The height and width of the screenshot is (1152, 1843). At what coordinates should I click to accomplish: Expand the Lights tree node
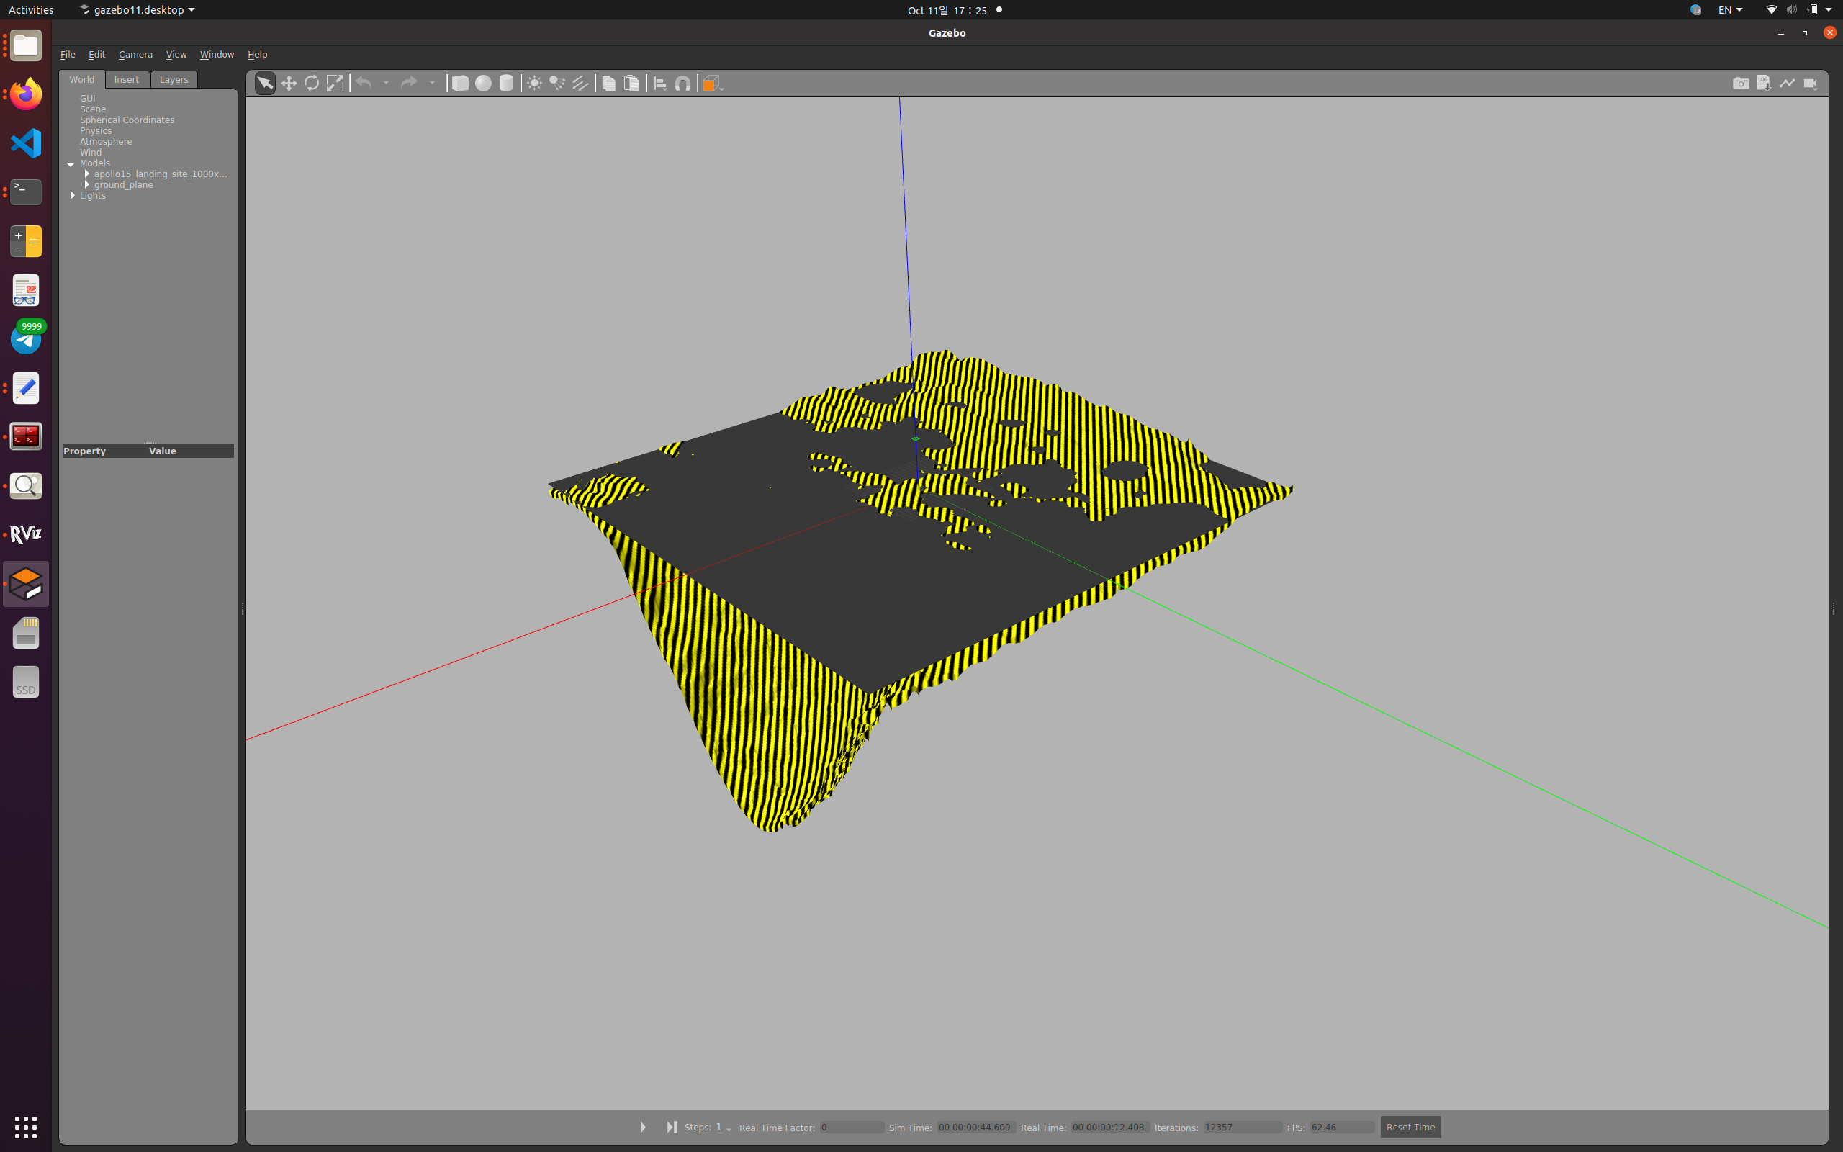point(72,196)
